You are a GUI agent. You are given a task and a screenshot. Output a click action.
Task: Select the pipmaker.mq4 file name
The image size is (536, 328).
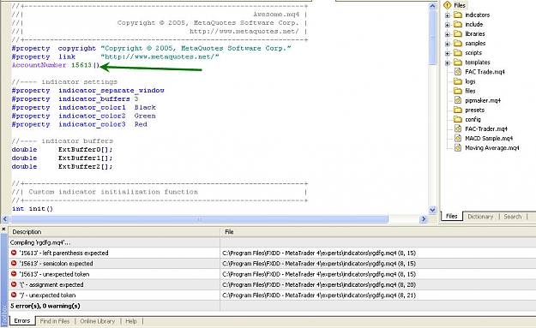pos(483,100)
